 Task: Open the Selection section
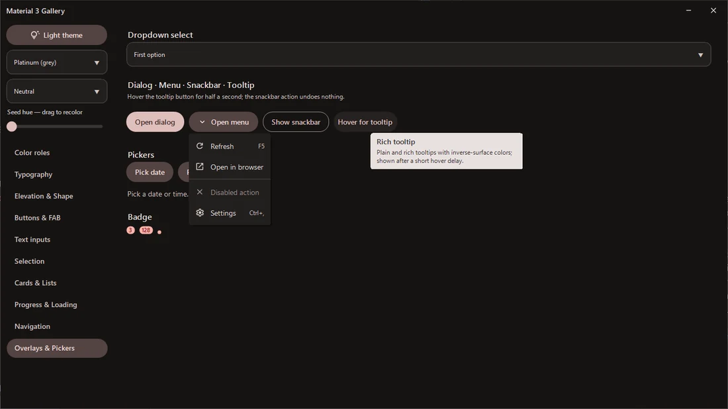(x=57, y=261)
